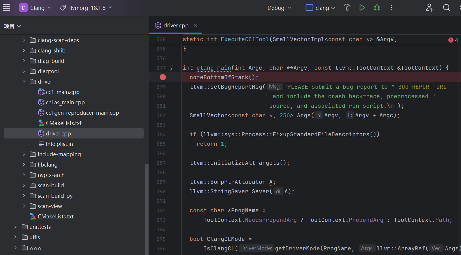
Task: Click the Msg: parameter hint
Action: pos(275,87)
